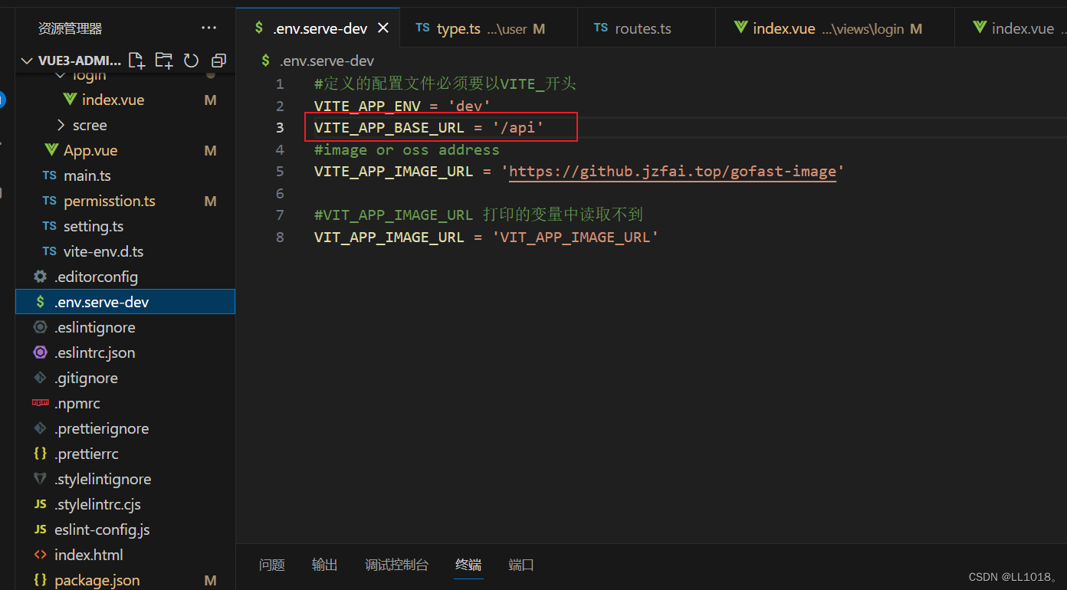
Task: Click the VIT_APP_IMAGE_URL assignment on line 8
Action: tap(486, 238)
